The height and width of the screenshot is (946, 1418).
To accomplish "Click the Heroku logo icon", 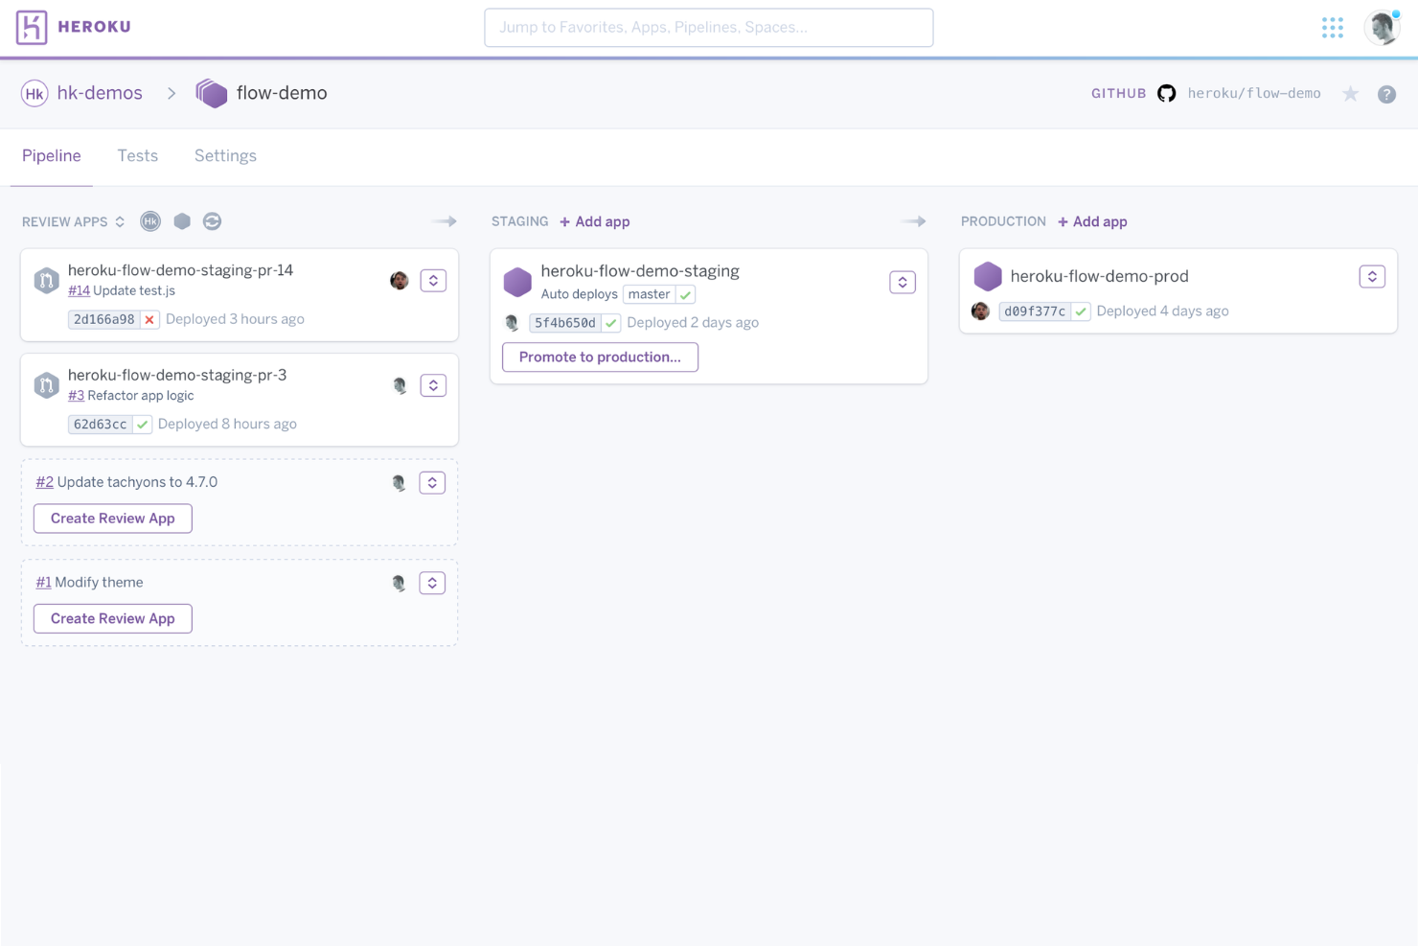I will pyautogui.click(x=32, y=27).
